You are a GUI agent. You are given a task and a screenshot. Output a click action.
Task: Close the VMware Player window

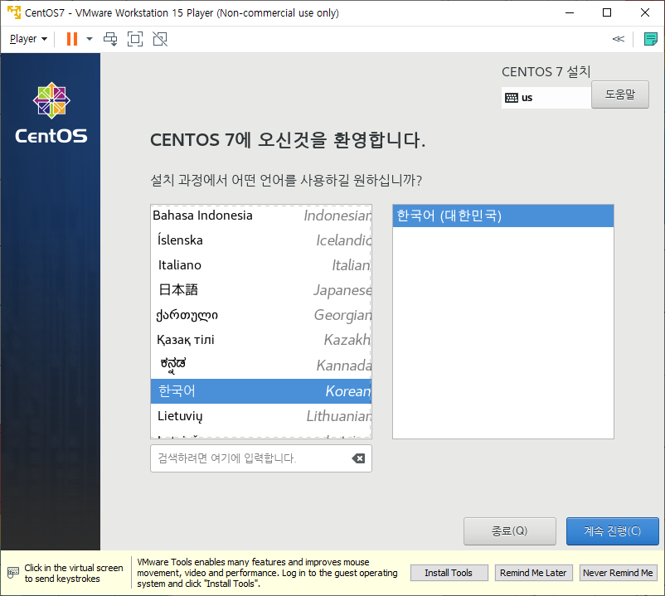[x=644, y=12]
